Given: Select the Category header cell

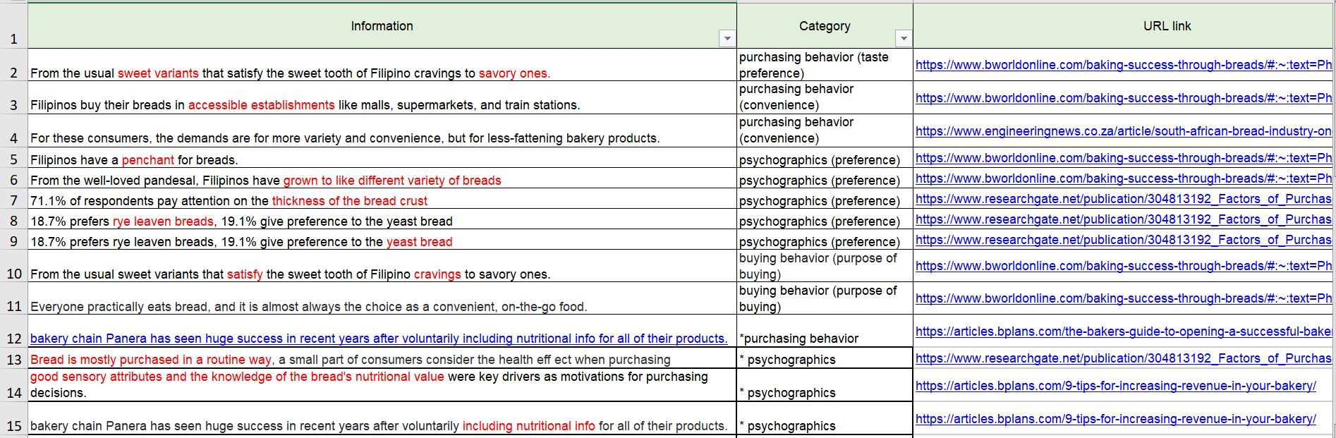Looking at the screenshot, I should point(824,26).
